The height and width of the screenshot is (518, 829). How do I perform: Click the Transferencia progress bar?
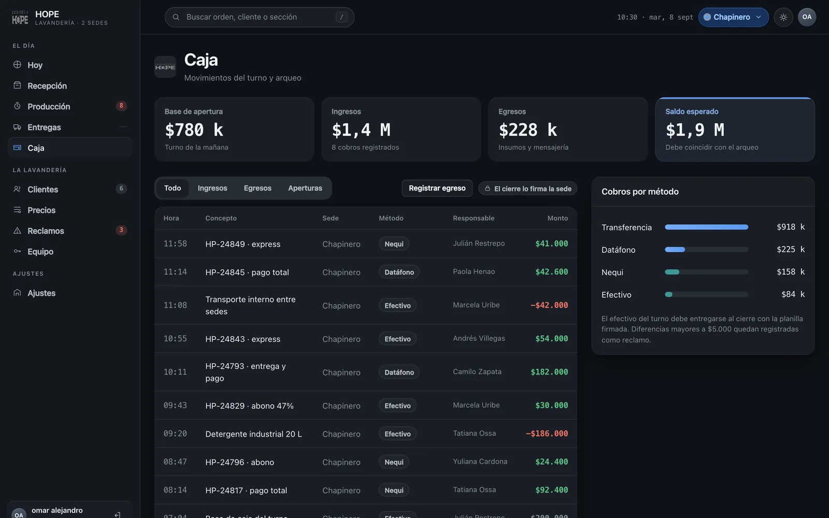pos(707,227)
